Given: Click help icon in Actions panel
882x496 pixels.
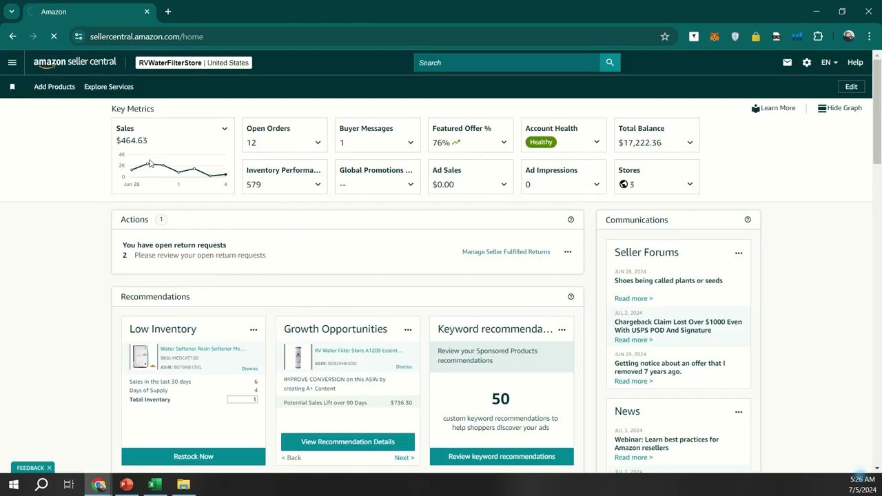Looking at the screenshot, I should click(x=571, y=220).
